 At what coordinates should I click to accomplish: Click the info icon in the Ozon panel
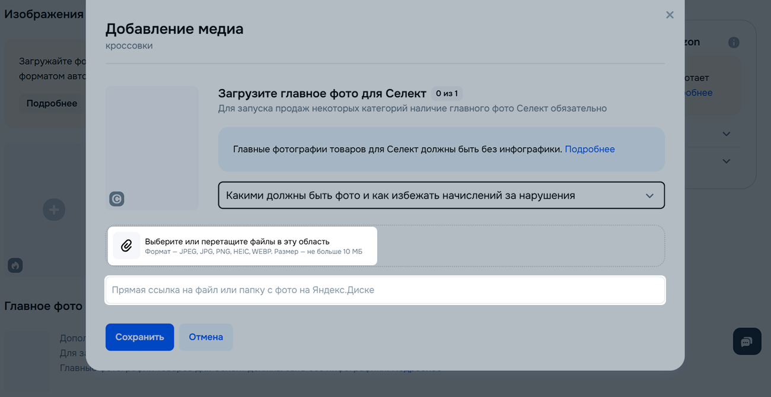[x=734, y=43]
